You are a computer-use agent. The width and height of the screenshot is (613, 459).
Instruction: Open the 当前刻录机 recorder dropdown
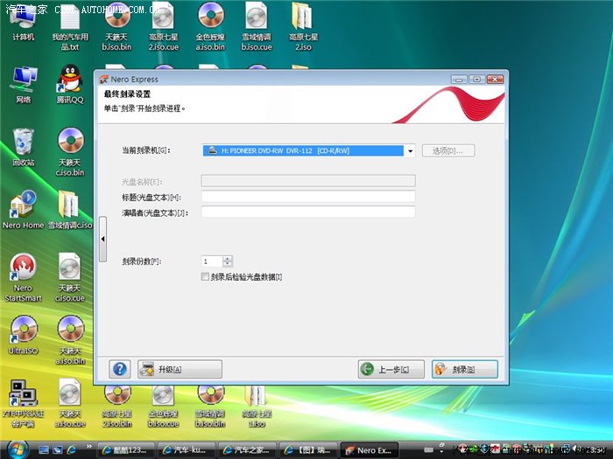410,150
